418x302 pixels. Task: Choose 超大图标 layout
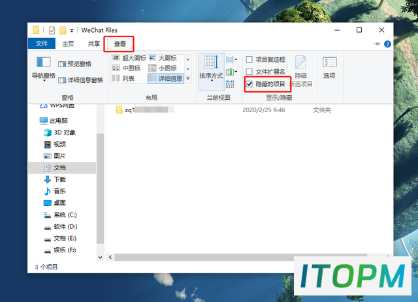click(129, 58)
